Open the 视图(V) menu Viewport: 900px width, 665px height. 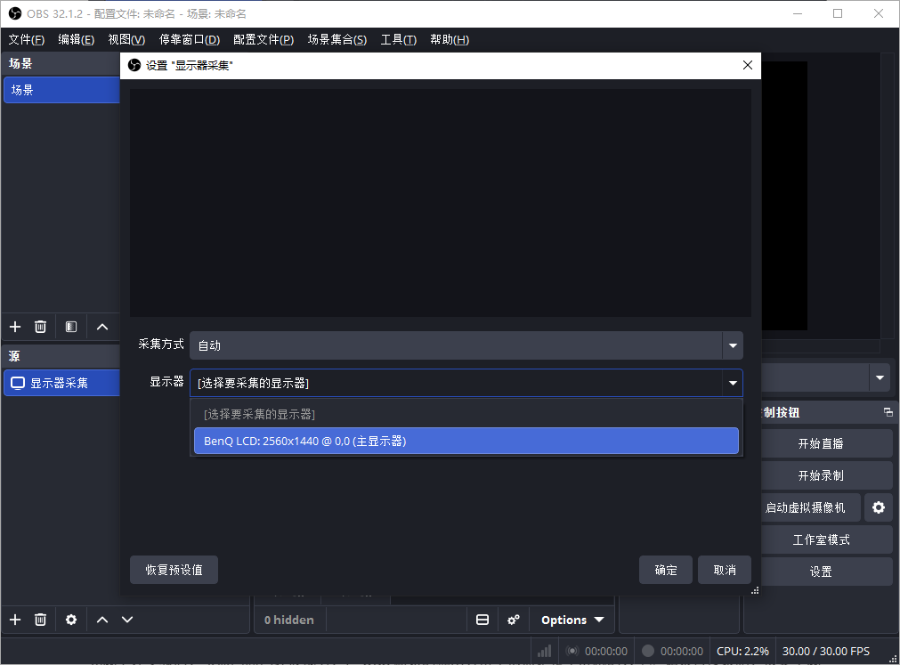click(126, 39)
